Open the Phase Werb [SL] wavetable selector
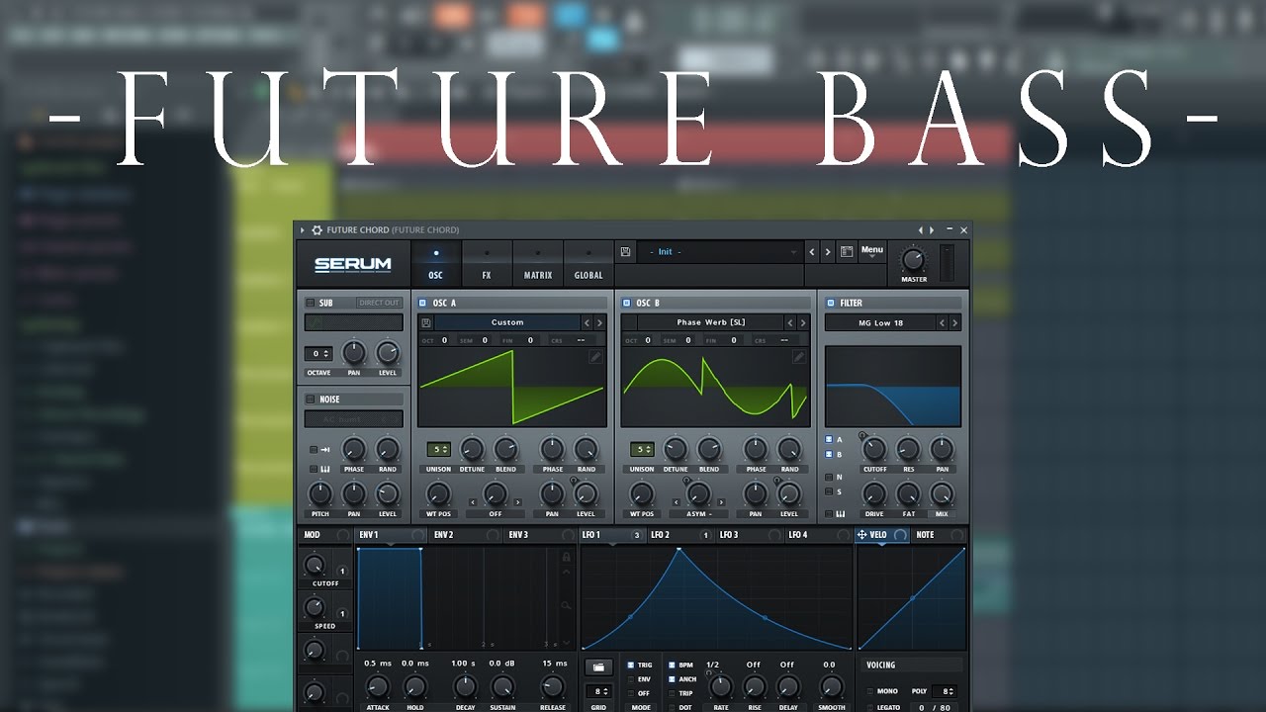 (710, 322)
